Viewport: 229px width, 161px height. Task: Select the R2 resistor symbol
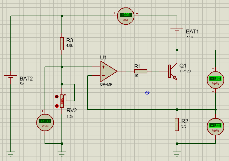(177, 124)
